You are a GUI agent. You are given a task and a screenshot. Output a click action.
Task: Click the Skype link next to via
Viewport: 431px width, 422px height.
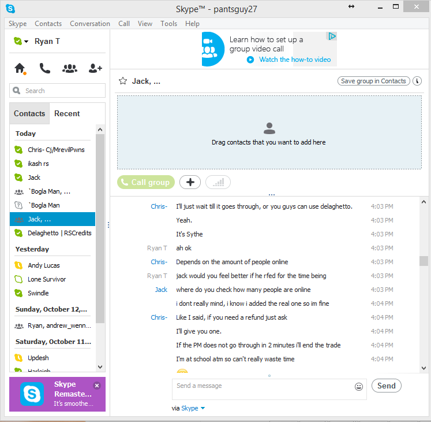(x=189, y=408)
